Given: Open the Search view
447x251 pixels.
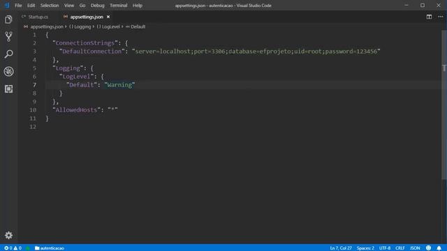Looking at the screenshot, I should click(x=8, y=54).
